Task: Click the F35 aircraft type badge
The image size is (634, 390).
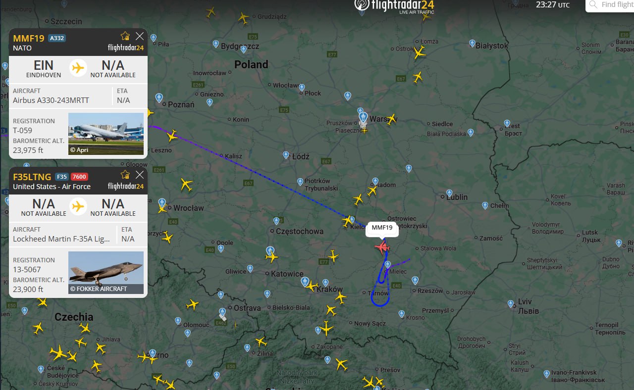Action: [x=61, y=177]
